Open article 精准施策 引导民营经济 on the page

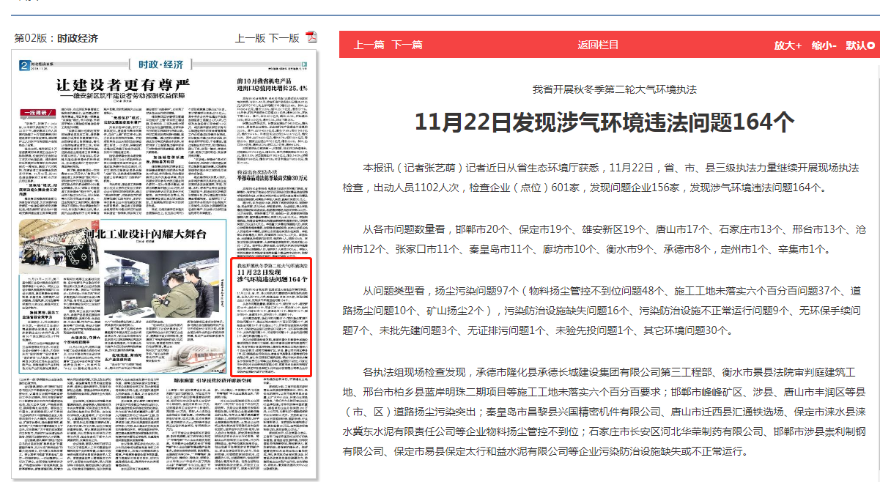coord(212,382)
